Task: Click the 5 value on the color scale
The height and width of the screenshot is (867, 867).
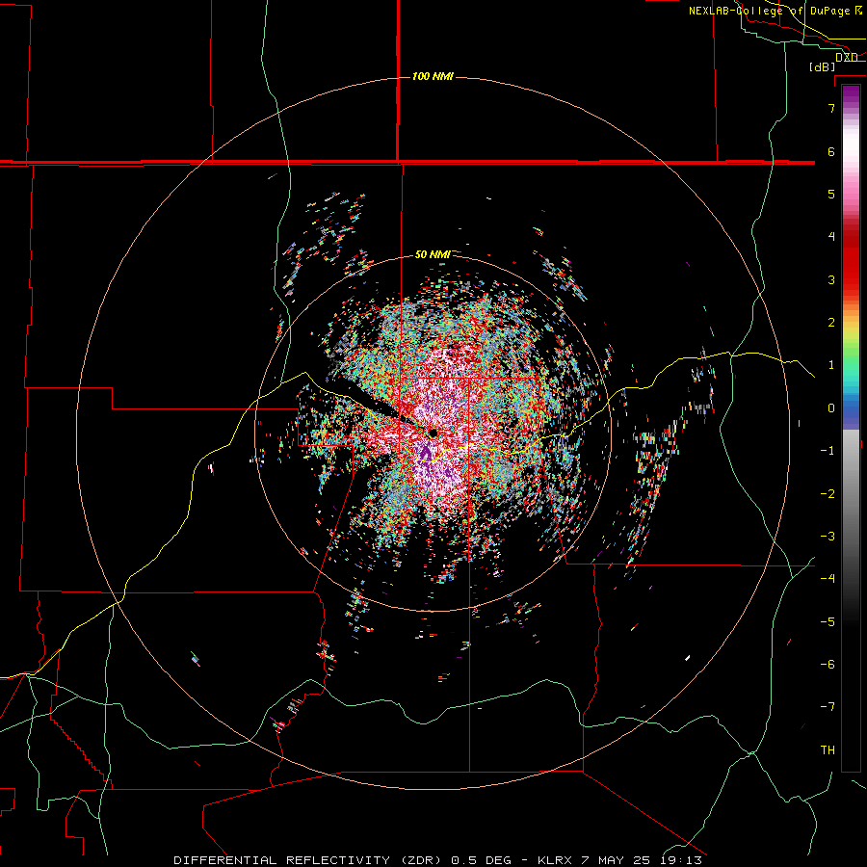Action: (831, 194)
